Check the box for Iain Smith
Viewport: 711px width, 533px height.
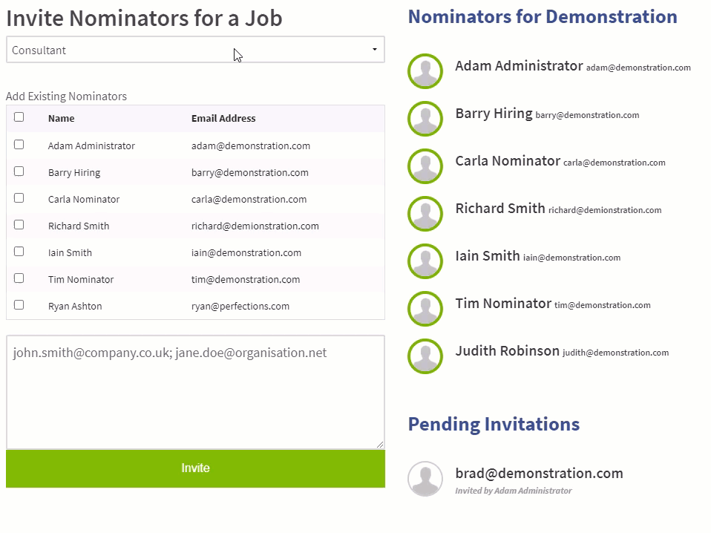point(19,252)
